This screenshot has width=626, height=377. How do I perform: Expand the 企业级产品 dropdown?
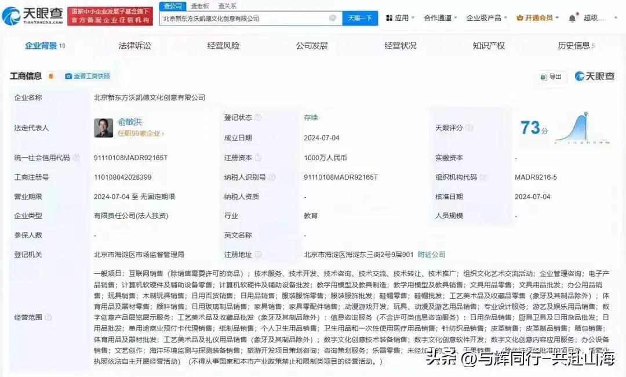tap(487, 18)
